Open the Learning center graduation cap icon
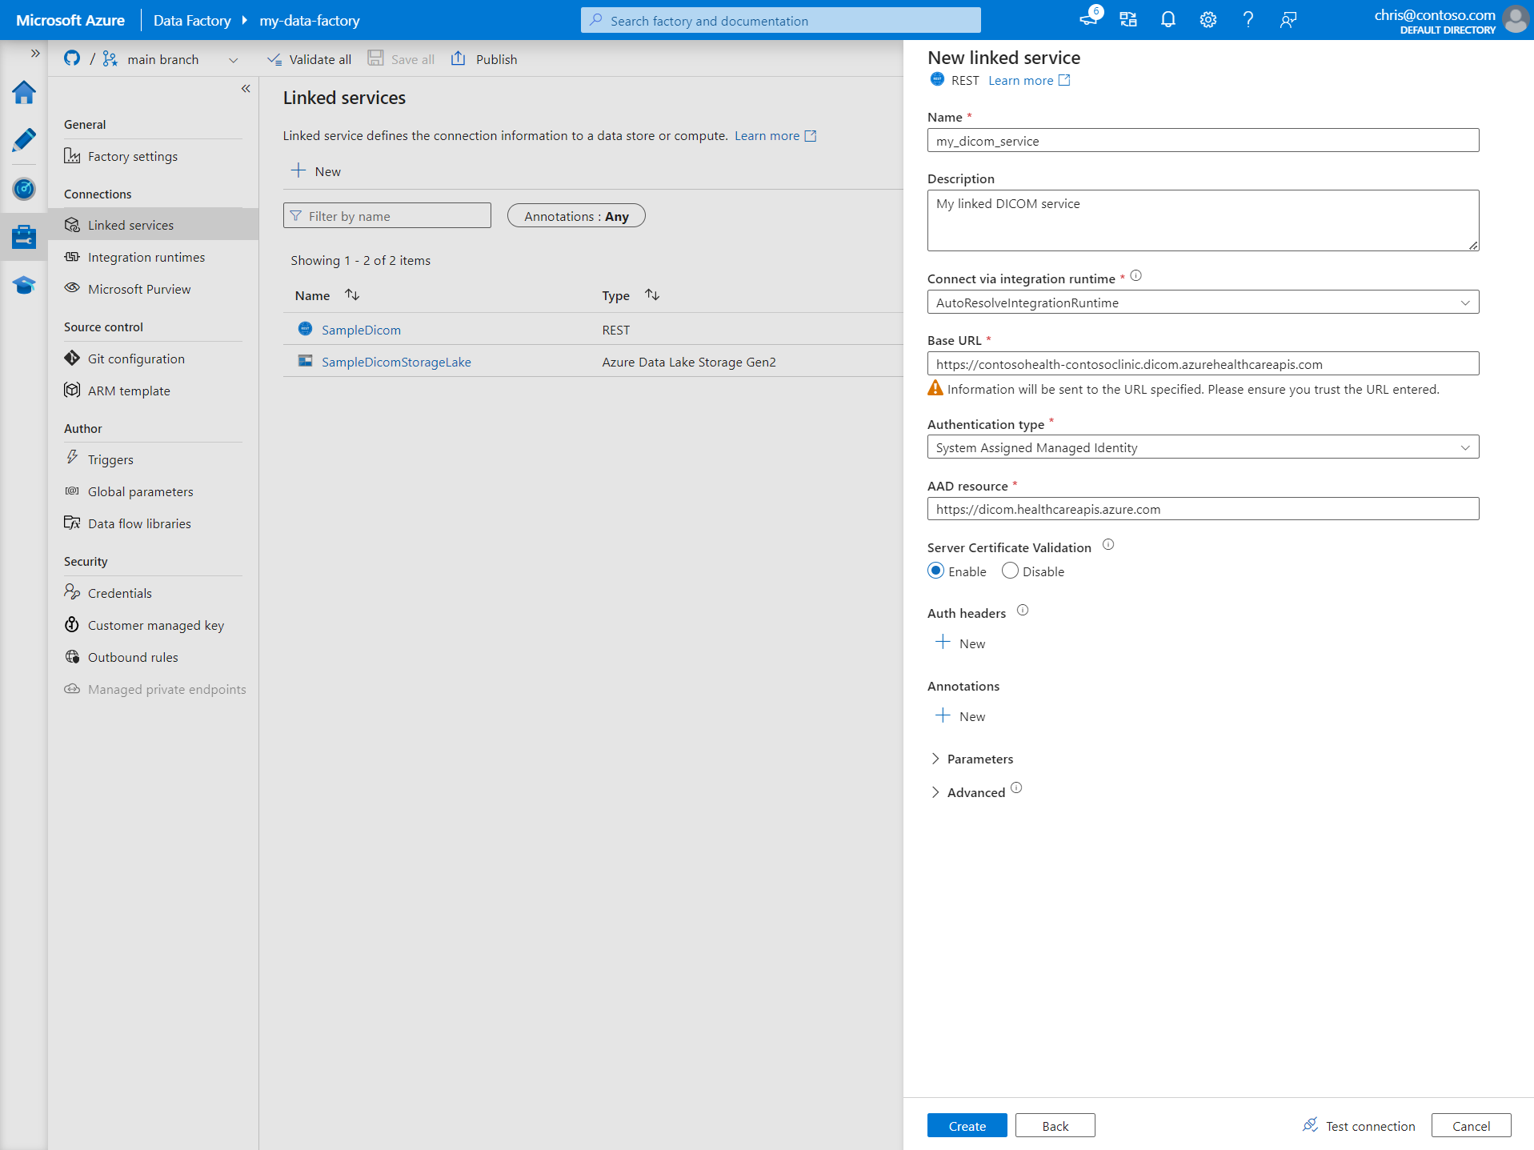Screen dimensions: 1534x1150 [x=24, y=285]
